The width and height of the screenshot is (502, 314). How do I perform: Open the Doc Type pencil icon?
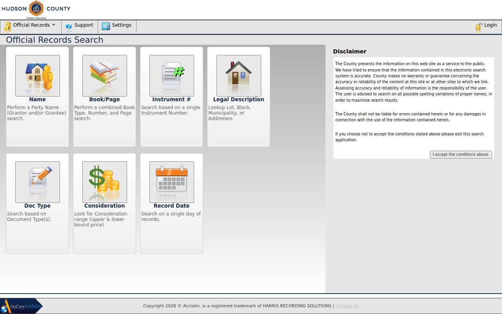pos(38,182)
